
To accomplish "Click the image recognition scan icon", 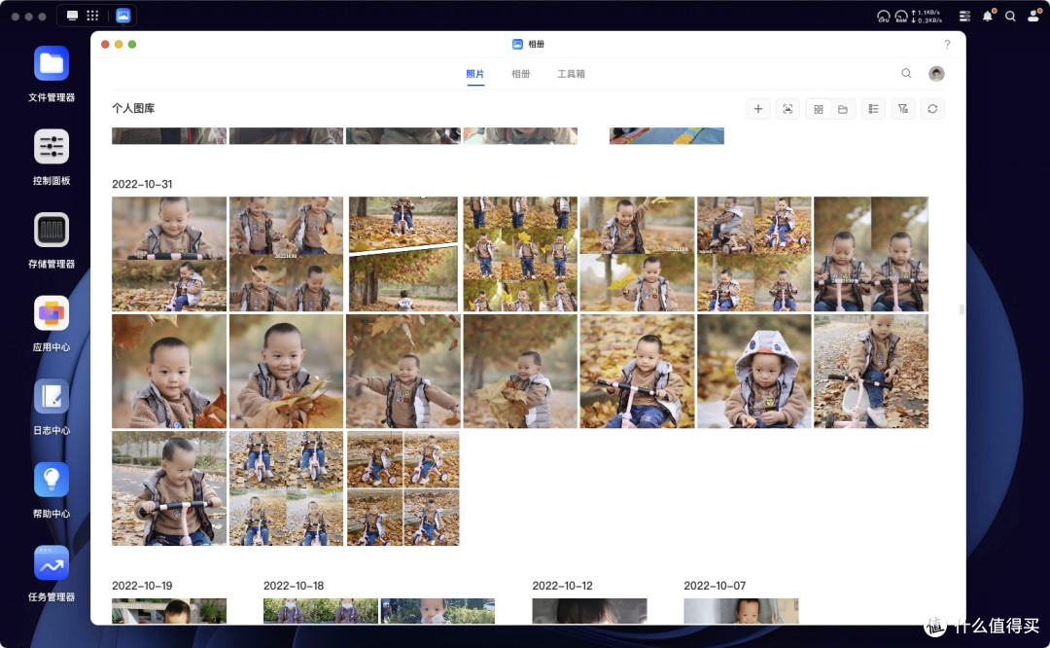I will [787, 109].
